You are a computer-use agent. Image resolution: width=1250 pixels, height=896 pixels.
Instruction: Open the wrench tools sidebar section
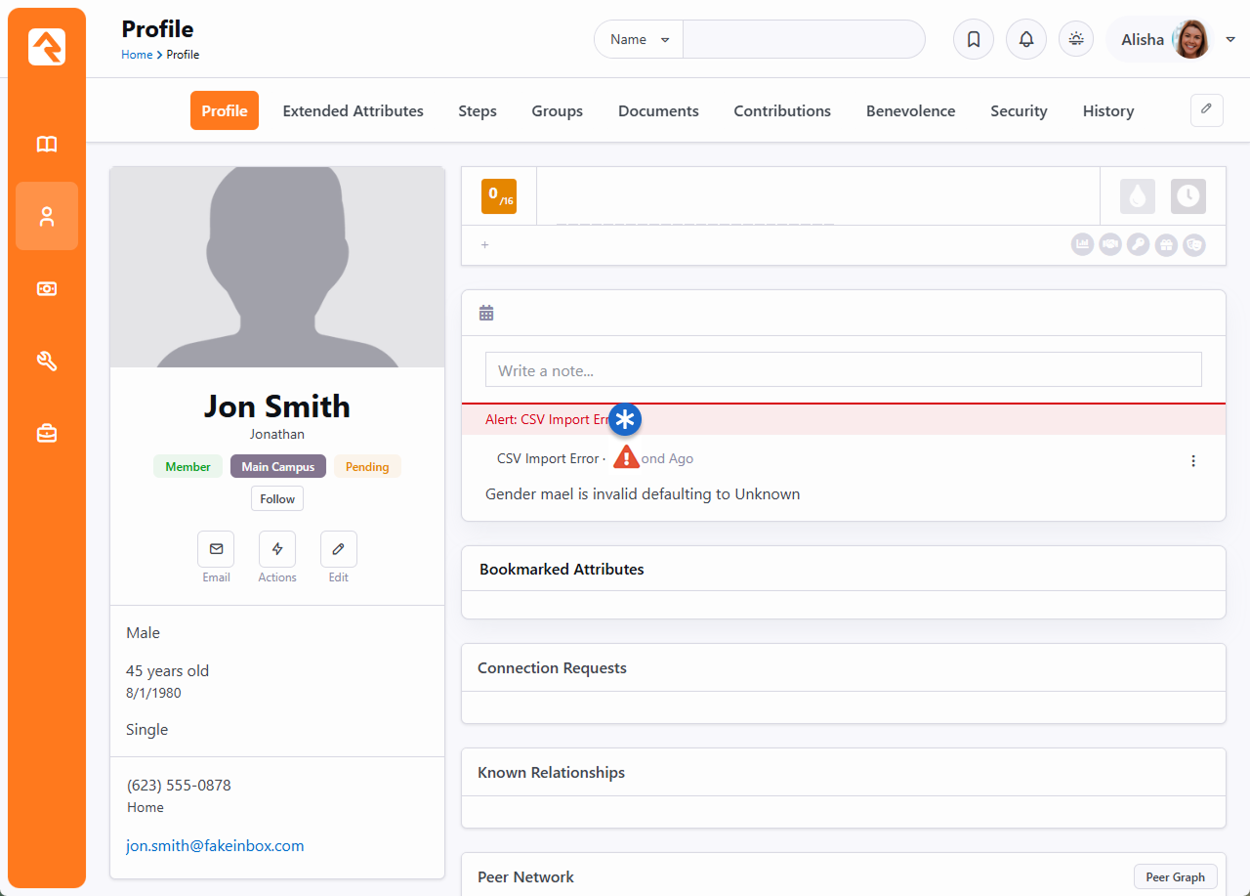tap(47, 362)
